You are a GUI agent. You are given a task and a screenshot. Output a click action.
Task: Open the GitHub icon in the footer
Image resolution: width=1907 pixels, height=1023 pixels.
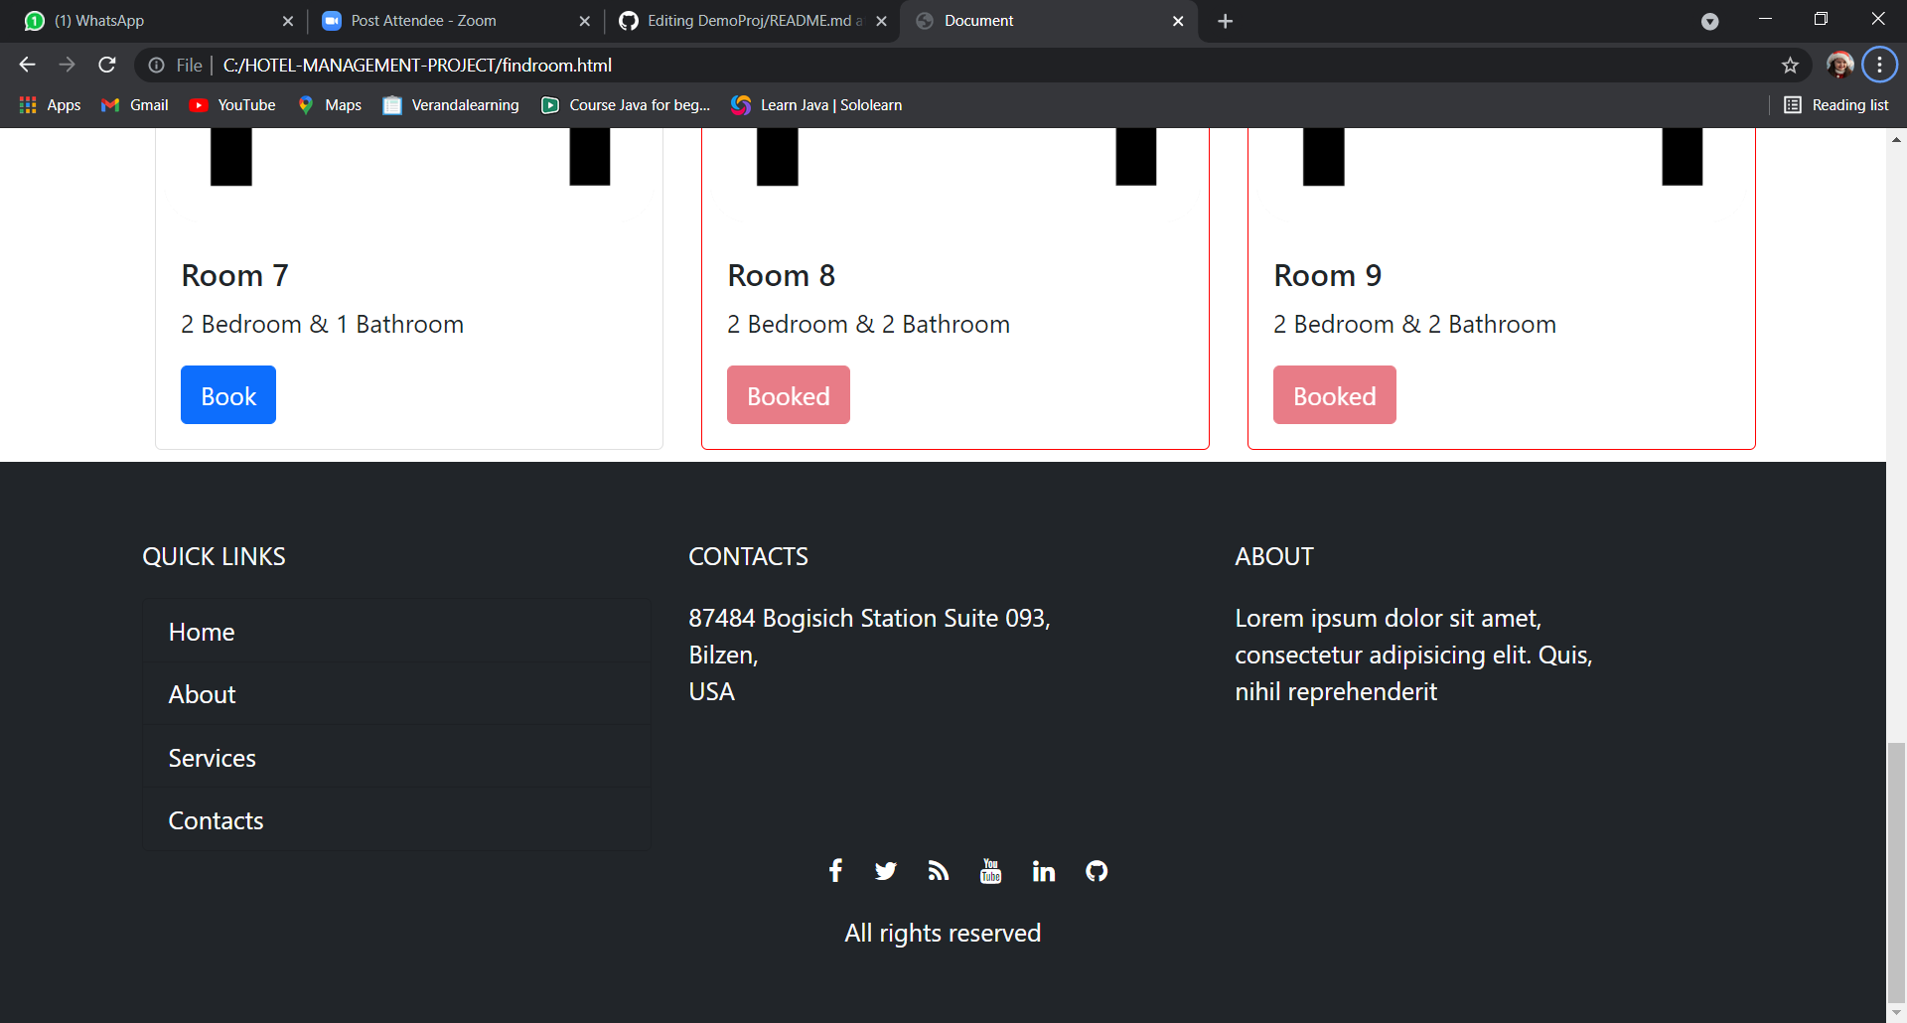tap(1096, 870)
